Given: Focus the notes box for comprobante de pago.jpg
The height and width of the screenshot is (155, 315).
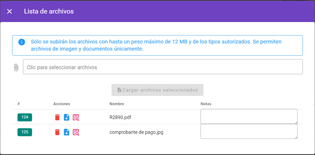Looking at the screenshot, I should 249,131.
